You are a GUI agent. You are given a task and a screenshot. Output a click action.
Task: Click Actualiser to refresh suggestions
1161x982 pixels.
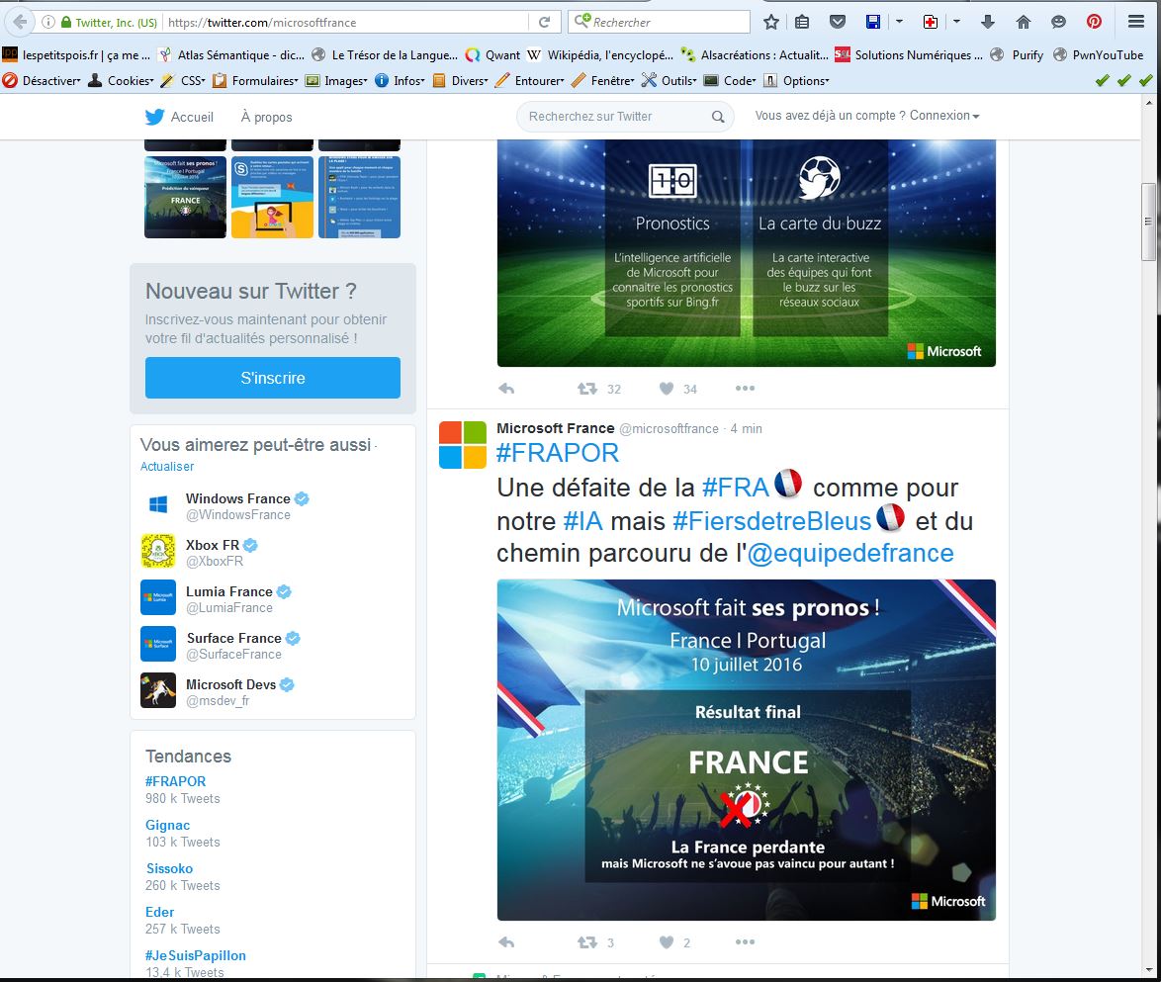pyautogui.click(x=167, y=467)
